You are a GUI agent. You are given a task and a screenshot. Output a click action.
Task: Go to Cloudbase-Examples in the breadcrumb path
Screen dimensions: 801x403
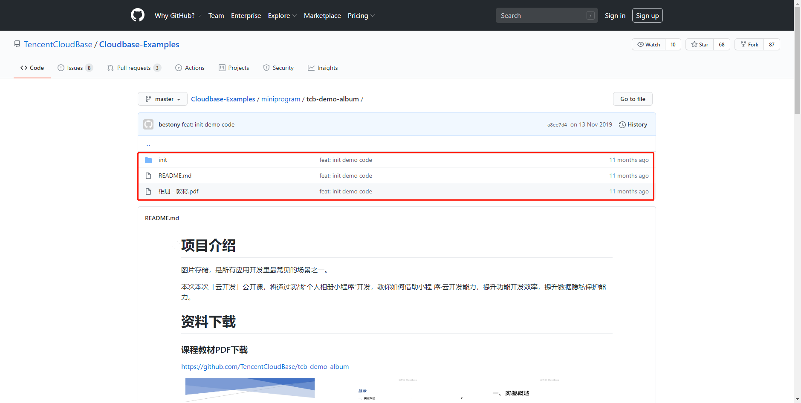coord(223,99)
